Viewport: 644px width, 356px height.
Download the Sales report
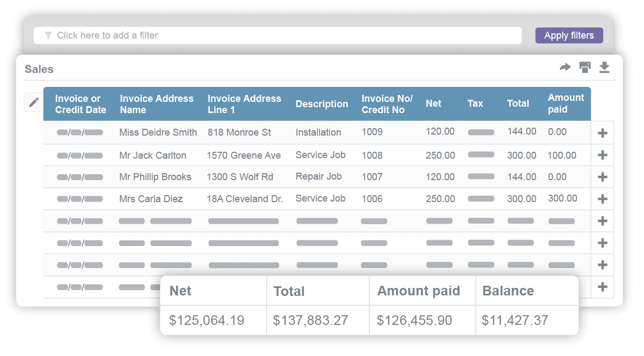(604, 67)
